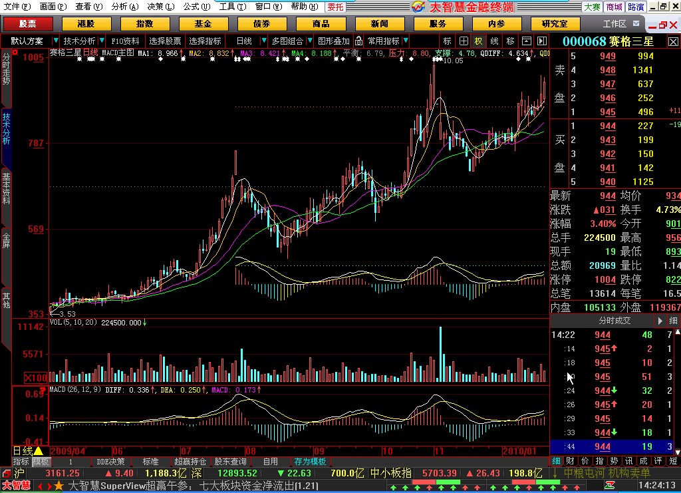Click the red window icon beside 沪 index
The image size is (681, 493).
6,473
